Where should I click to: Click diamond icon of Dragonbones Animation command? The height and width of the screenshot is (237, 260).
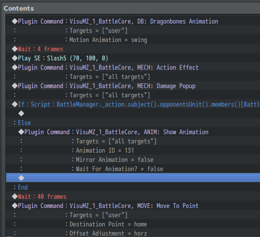pyautogui.click(x=15, y=21)
